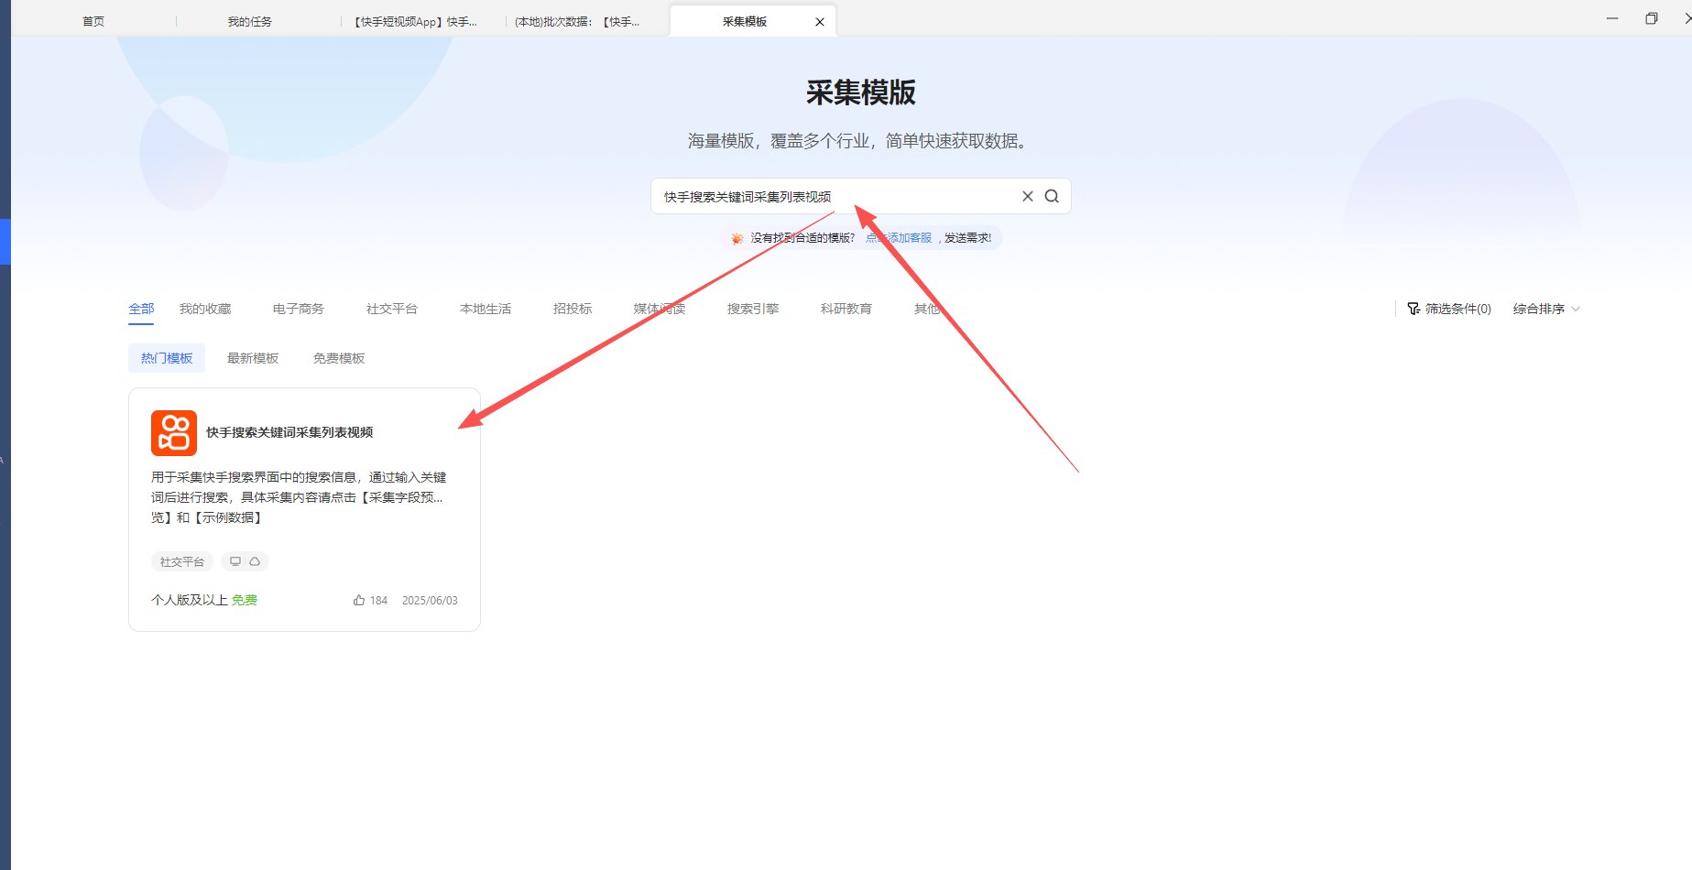Select the 搜索引擎 category

click(753, 309)
